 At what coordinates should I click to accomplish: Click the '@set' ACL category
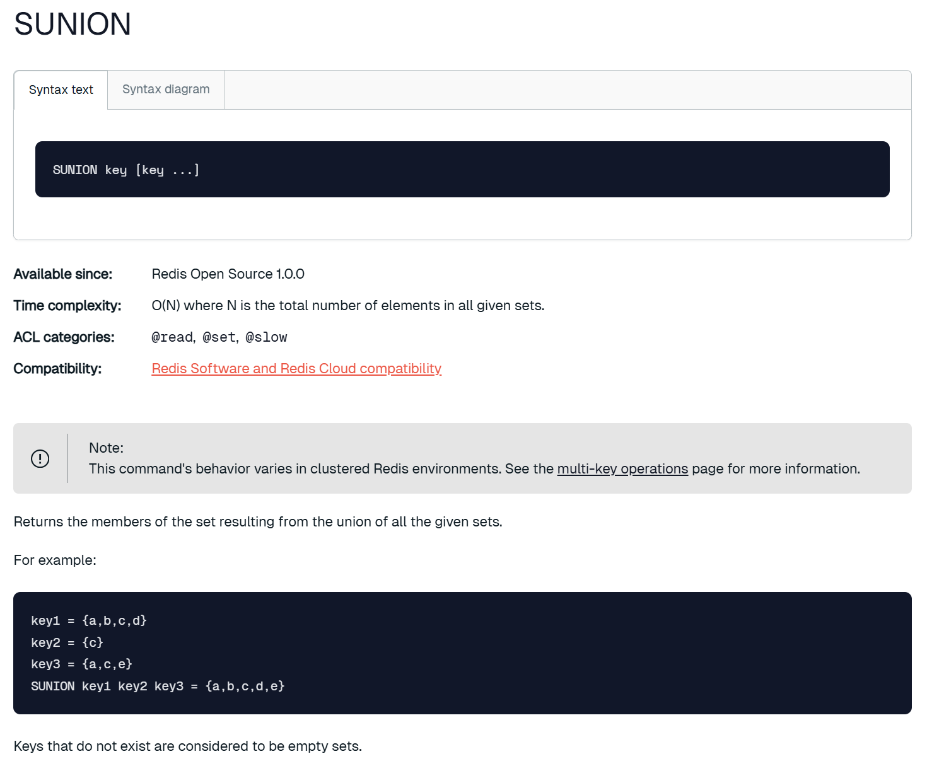click(219, 337)
